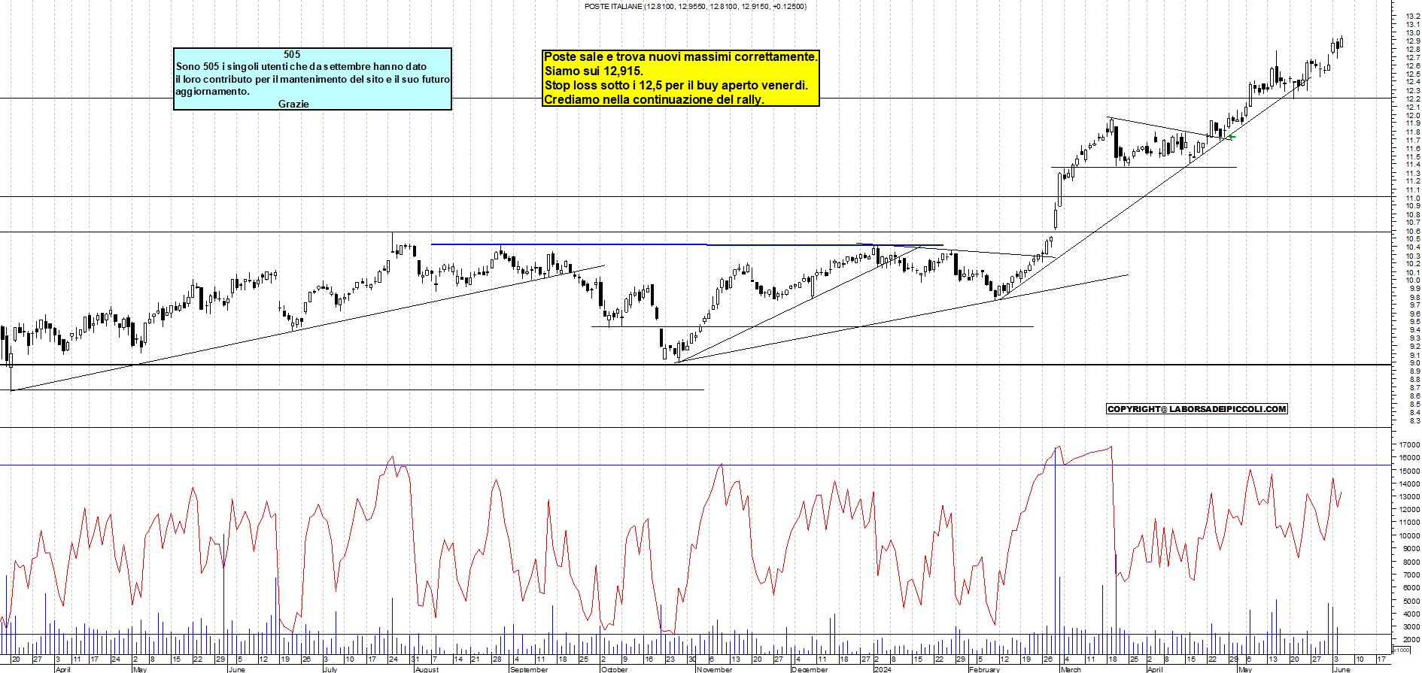Click the 'September' month label
Screen dimensions: 1422x673
coord(529,669)
